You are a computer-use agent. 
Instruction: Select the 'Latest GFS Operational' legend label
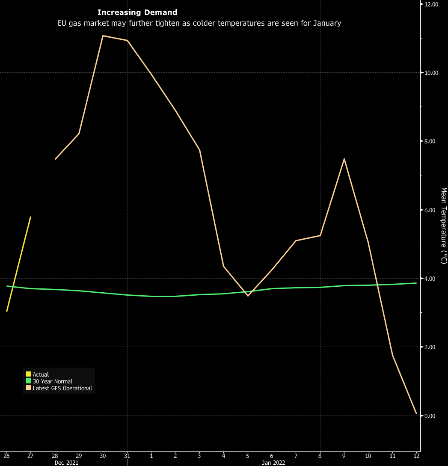[62, 388]
